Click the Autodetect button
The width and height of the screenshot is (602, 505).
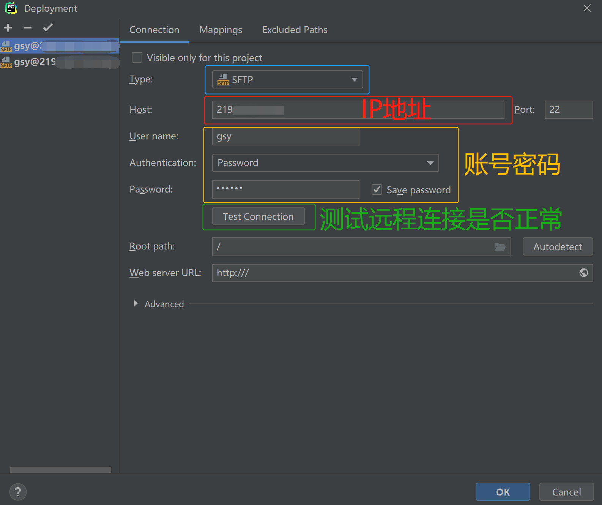[558, 246]
